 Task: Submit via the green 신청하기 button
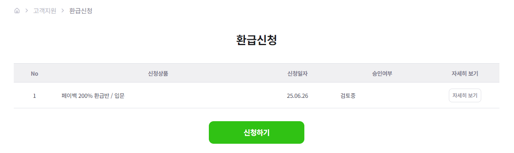click(257, 132)
